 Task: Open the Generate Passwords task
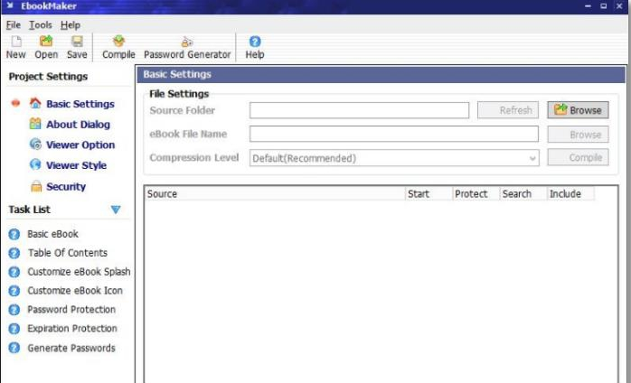[71, 348]
